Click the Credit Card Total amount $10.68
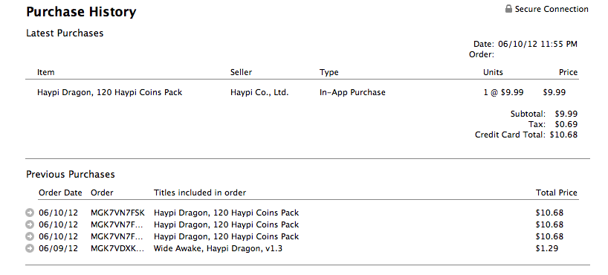 click(x=563, y=135)
